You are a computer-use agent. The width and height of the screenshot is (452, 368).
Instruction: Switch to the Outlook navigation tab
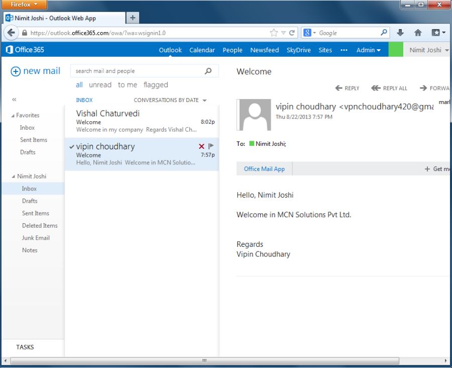coord(170,50)
